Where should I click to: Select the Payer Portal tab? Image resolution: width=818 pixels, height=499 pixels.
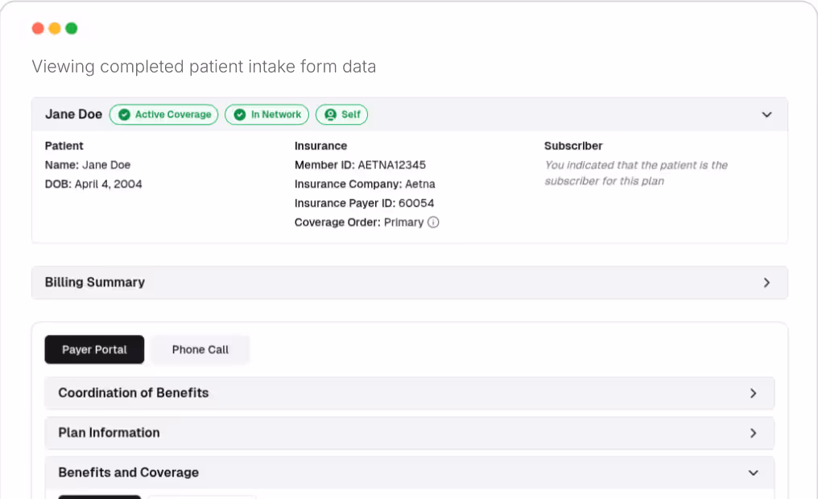coord(94,349)
